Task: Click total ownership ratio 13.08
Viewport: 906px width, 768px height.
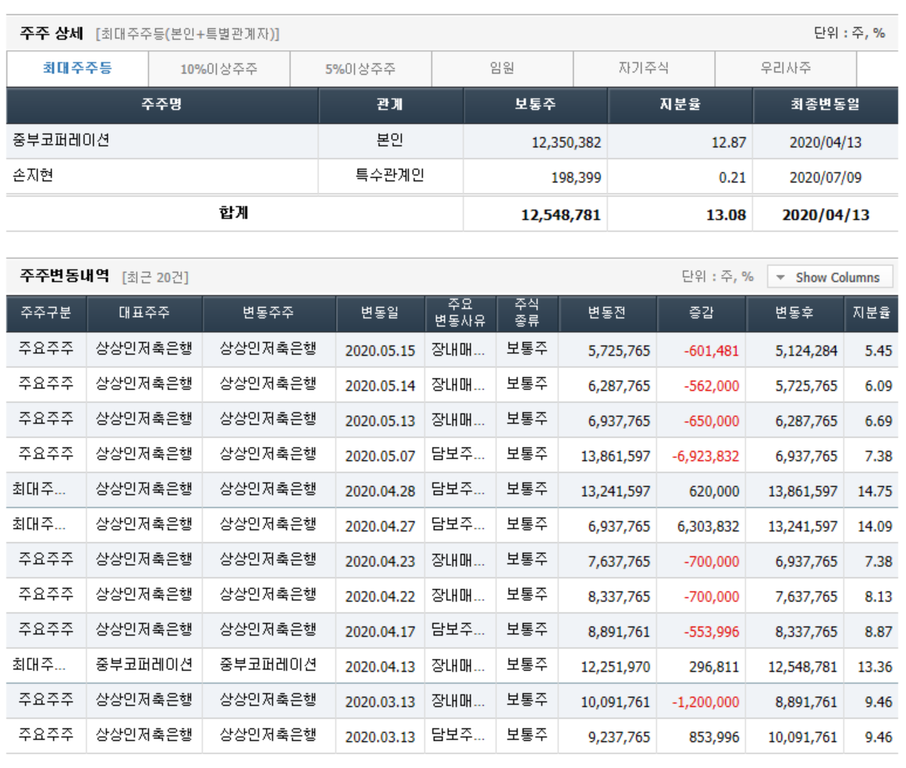Action: [x=726, y=215]
